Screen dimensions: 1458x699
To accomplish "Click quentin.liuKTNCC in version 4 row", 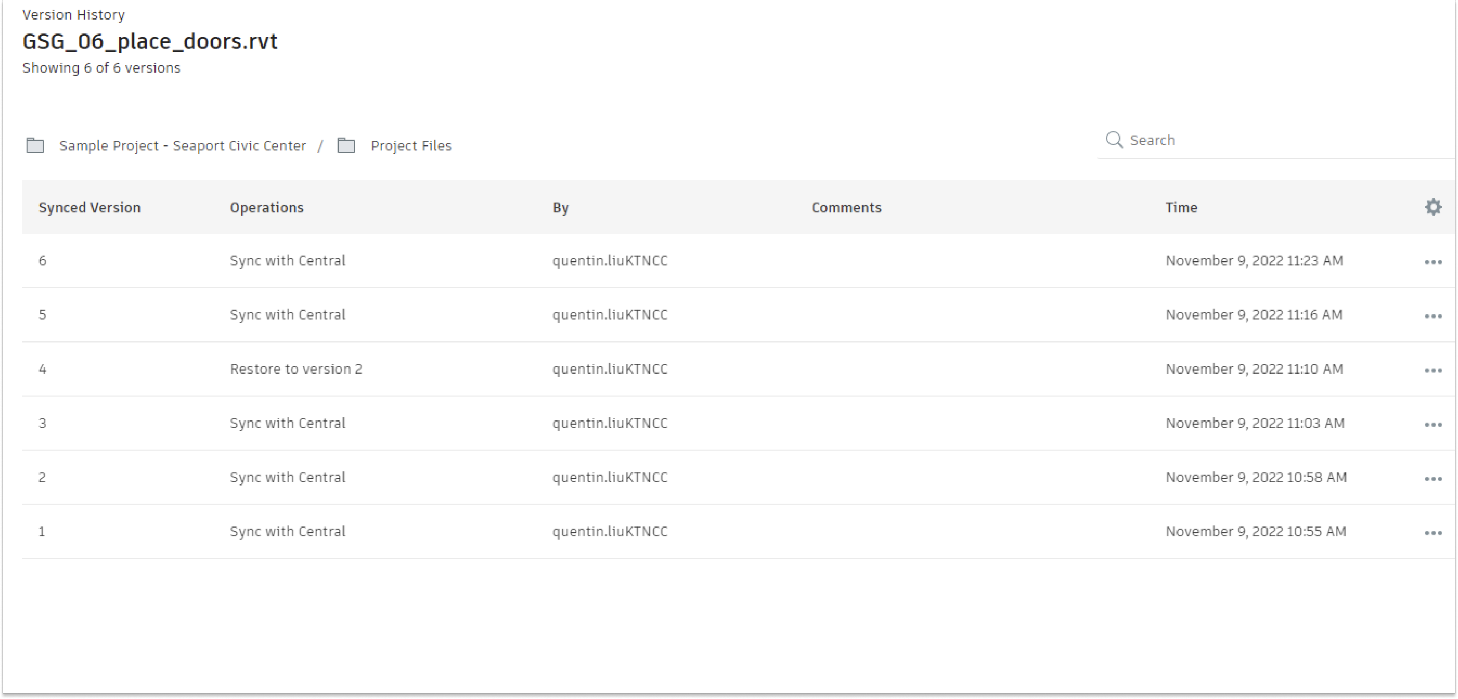I will pyautogui.click(x=610, y=369).
